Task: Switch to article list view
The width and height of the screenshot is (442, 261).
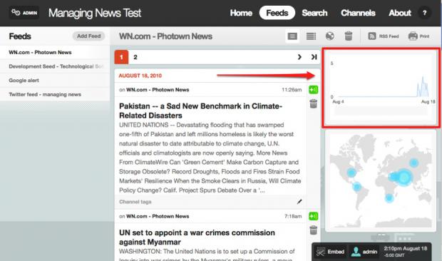Action: point(292,36)
